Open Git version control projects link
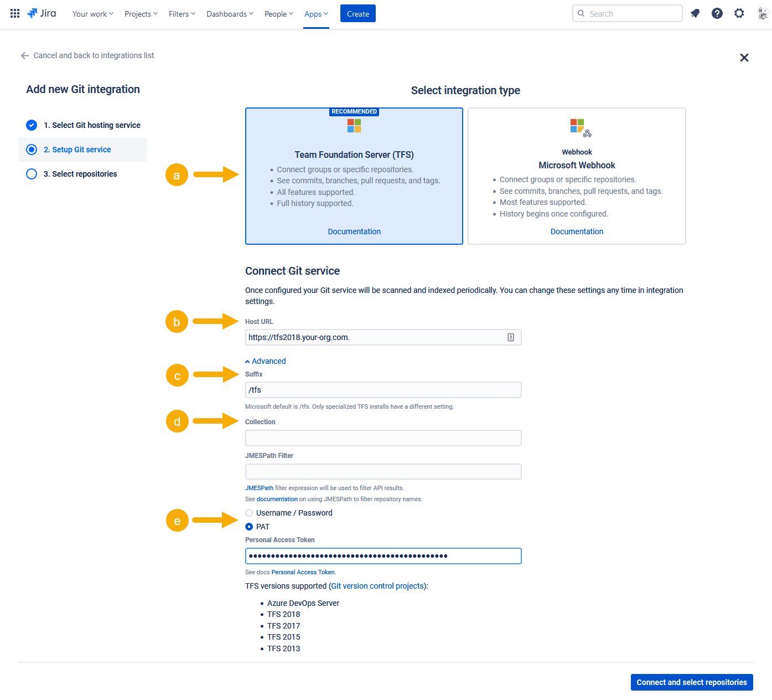772x700 pixels. pos(377,586)
